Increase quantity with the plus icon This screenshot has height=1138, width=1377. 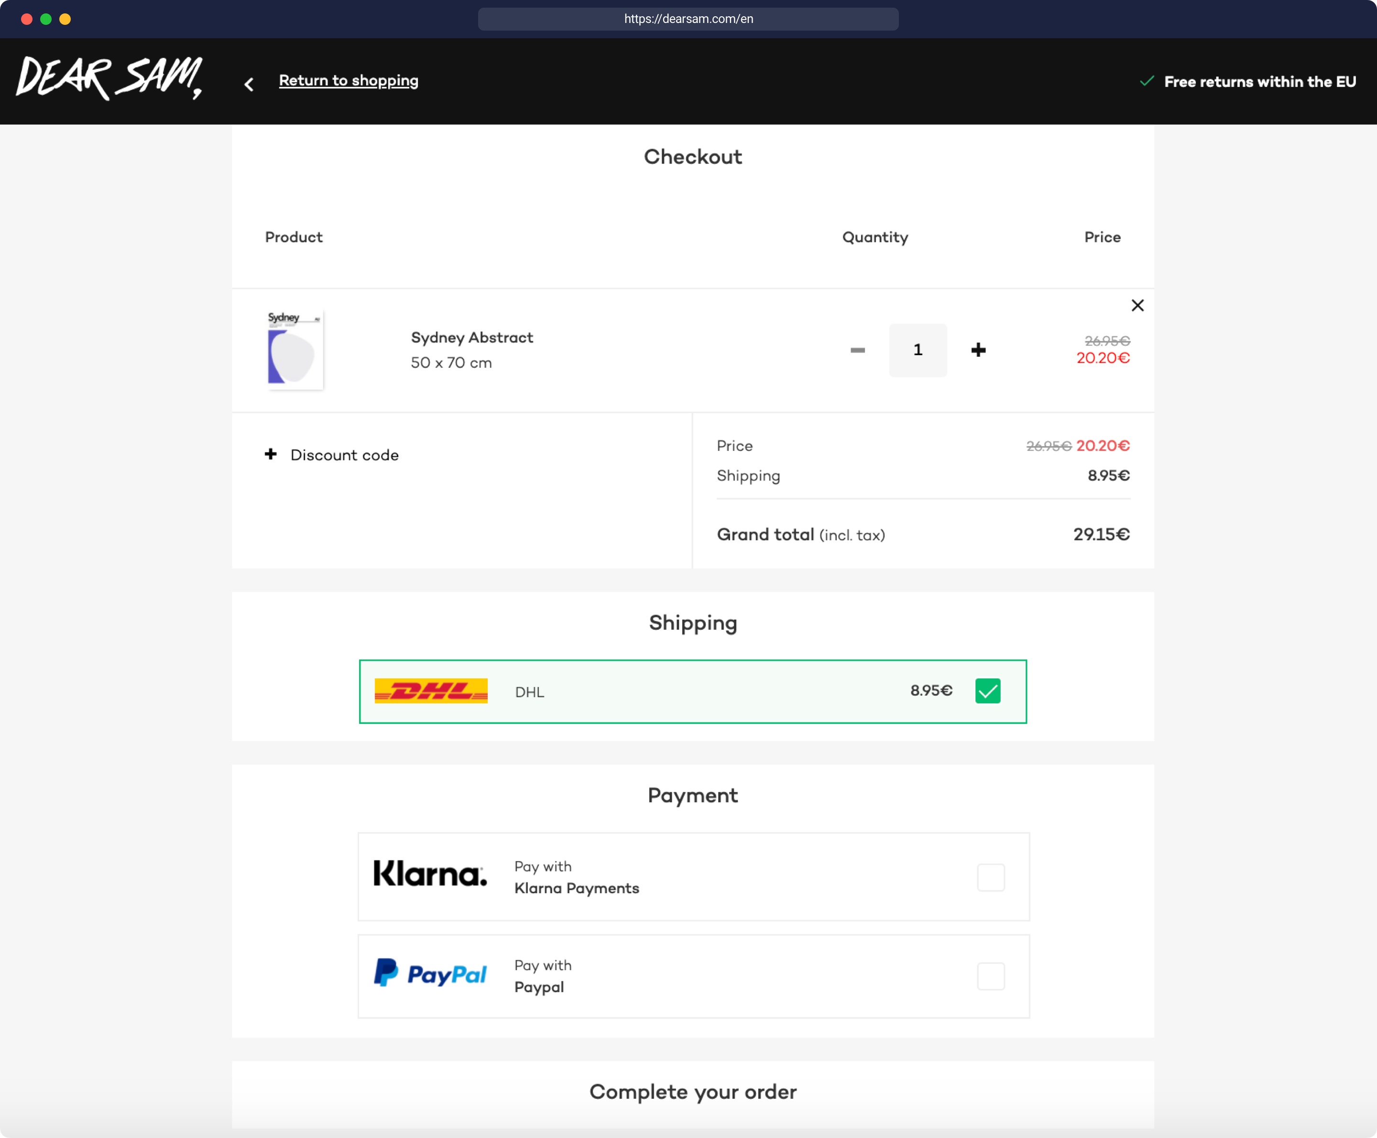pos(978,350)
